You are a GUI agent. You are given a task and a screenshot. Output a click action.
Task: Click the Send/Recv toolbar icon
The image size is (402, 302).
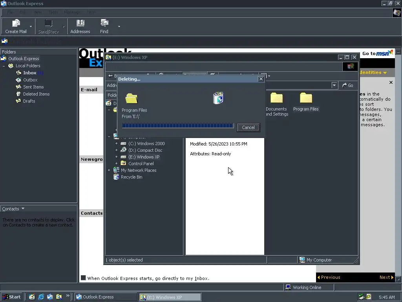click(48, 26)
